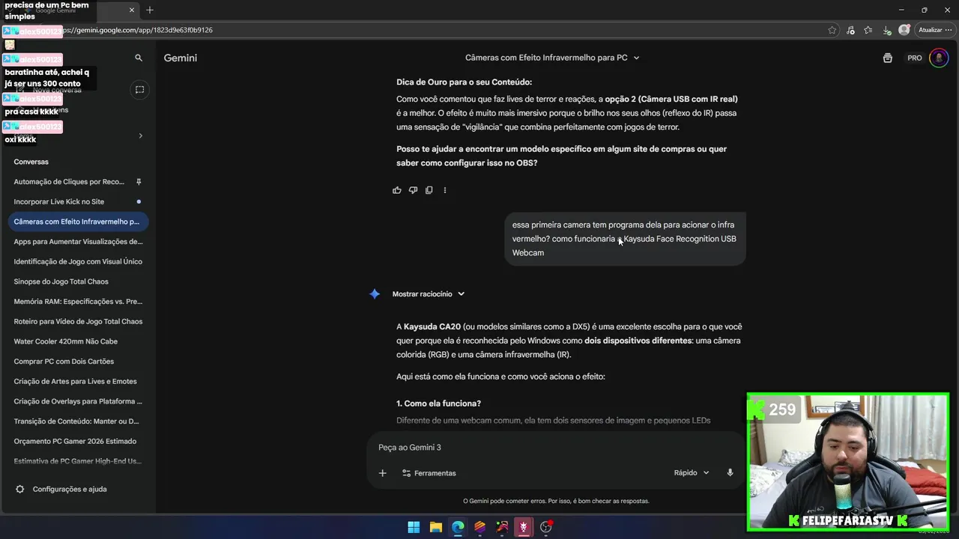Click the user message about Kaysuda Webcam
This screenshot has height=539, width=959.
pos(625,239)
